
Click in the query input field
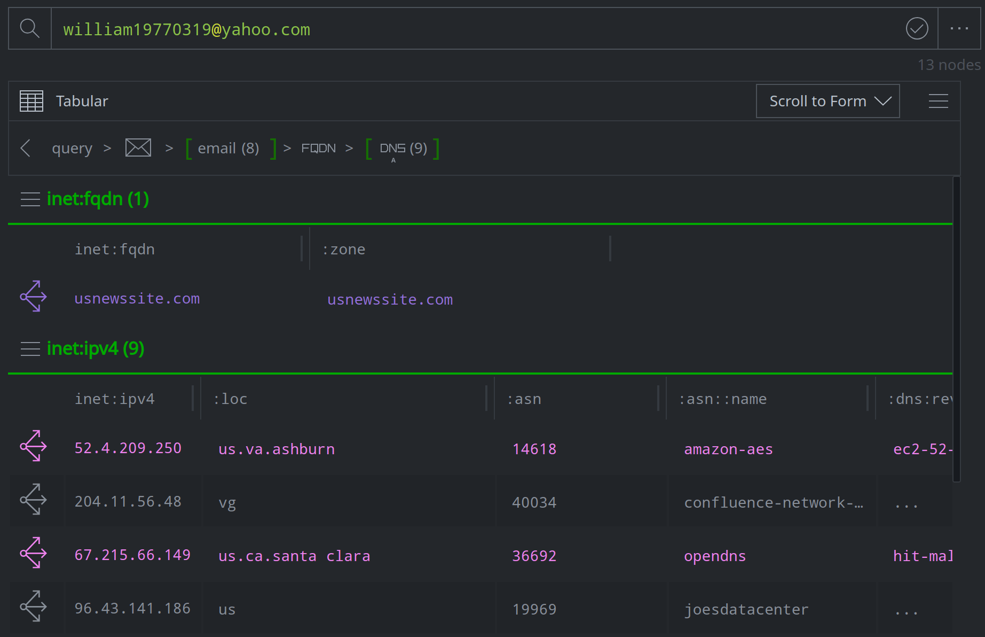pos(480,29)
